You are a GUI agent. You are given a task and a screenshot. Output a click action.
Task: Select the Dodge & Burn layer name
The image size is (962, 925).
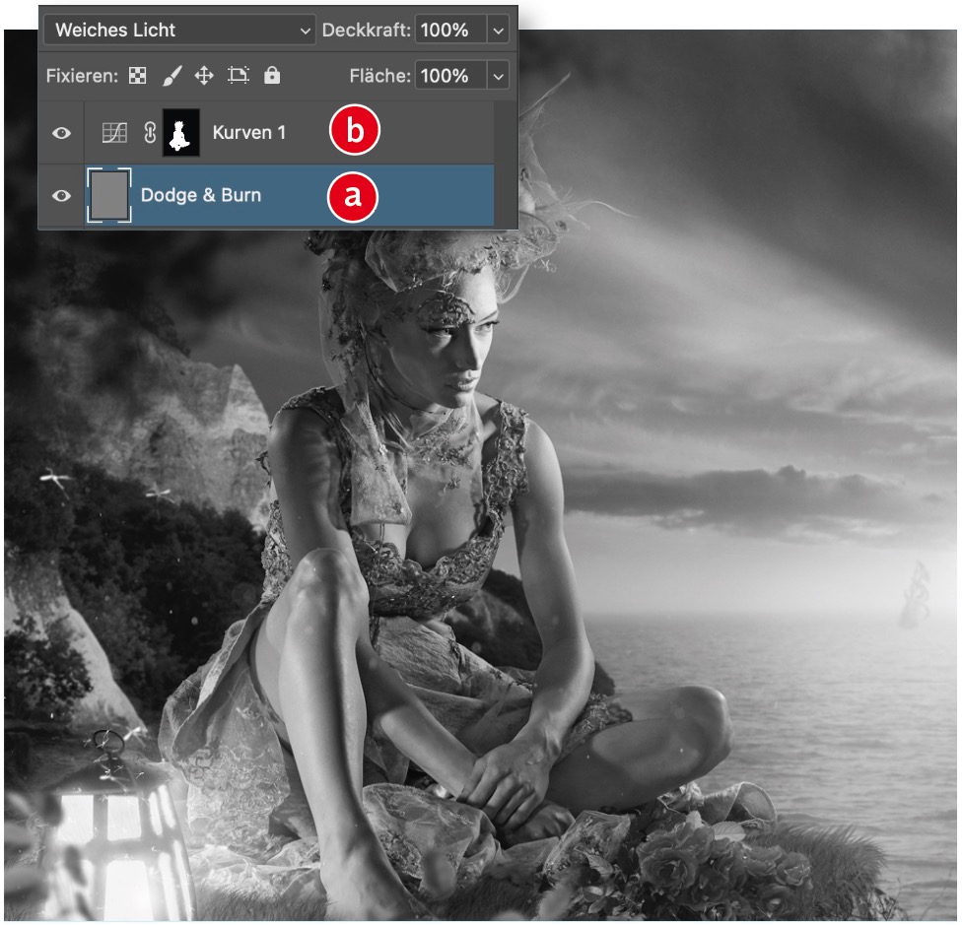tap(201, 195)
